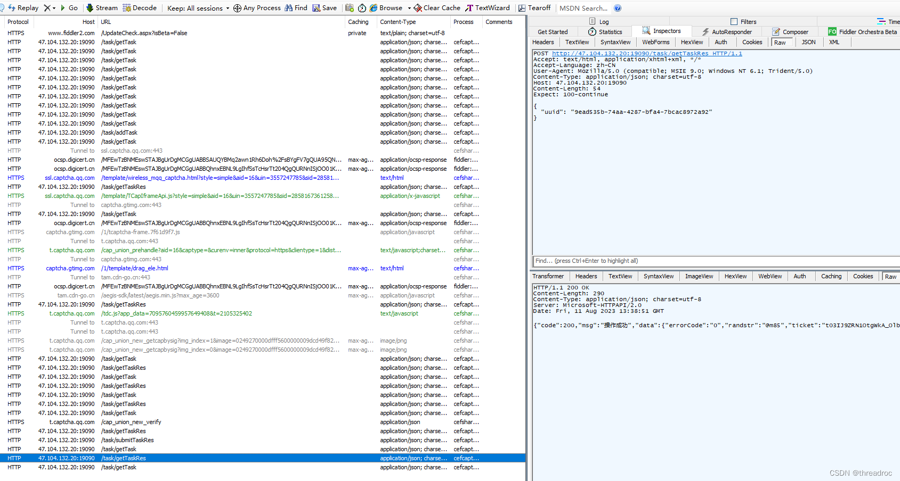Sort sessions by Protocol column header
The height and width of the screenshot is (481, 900).
coord(18,22)
